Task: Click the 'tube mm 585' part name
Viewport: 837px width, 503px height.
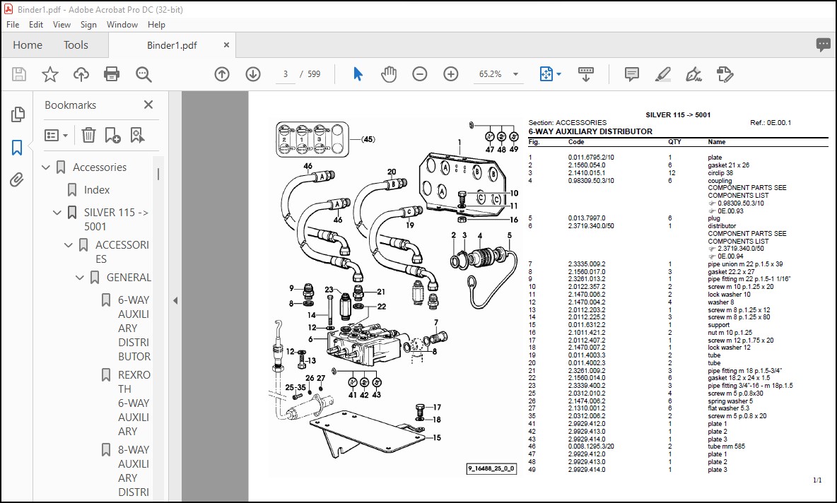Action: [726, 446]
